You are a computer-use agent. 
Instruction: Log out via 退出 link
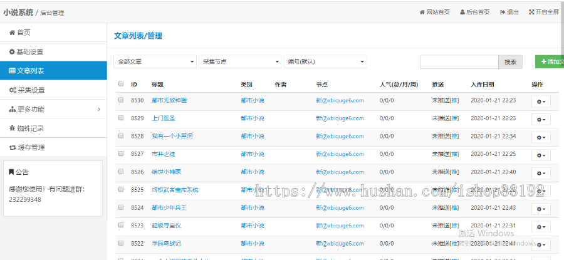pos(509,12)
